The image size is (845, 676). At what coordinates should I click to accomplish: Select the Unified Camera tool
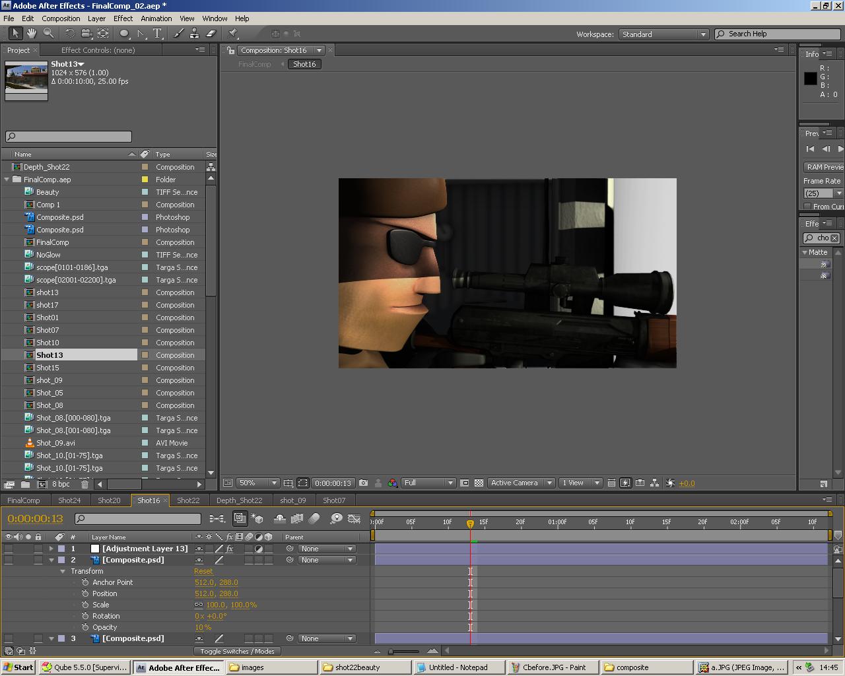[86, 33]
